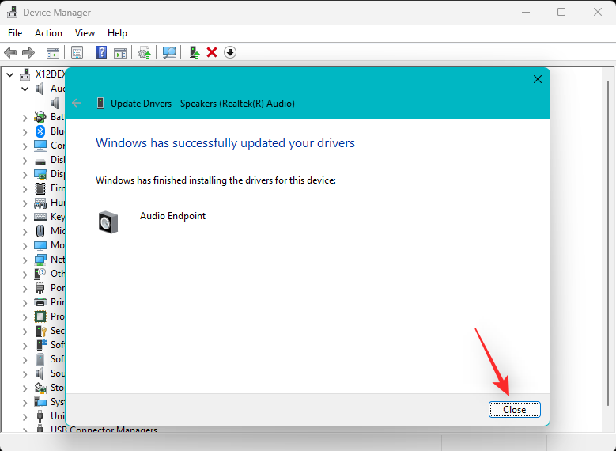The image size is (616, 451).
Task: Click the Firmware chip icon in device tree
Action: [x=40, y=188]
